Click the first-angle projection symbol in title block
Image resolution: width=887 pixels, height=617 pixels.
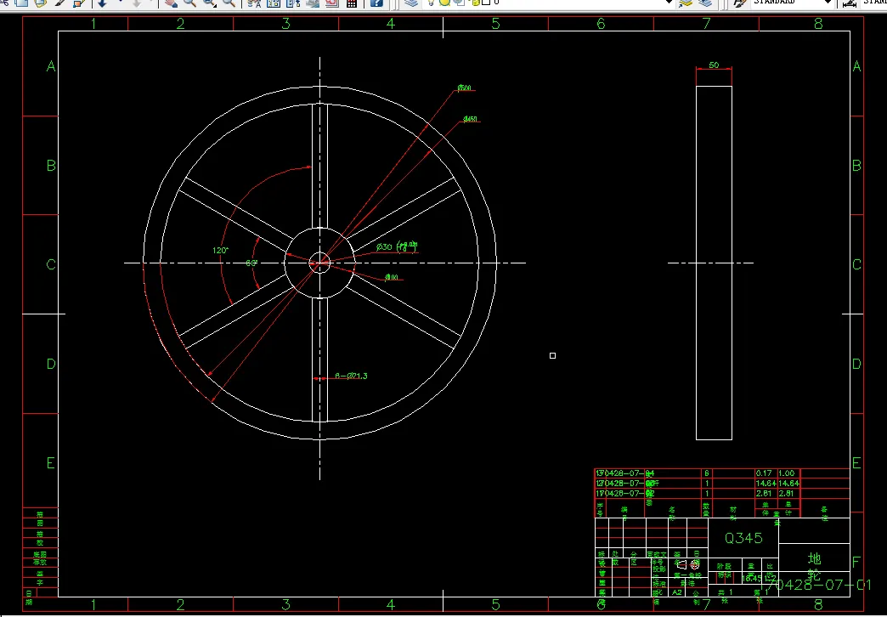coord(688,564)
